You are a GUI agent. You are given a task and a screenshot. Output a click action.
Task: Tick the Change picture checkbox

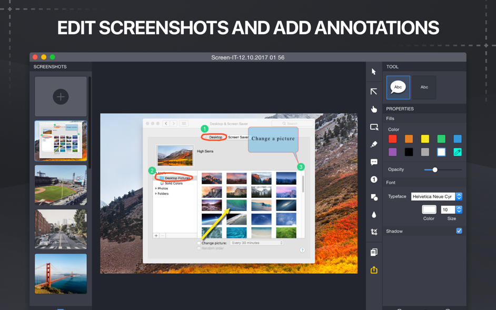click(199, 243)
